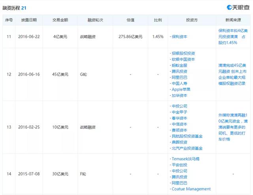
Task: Open 腾讯投资 in the F轮 row
Action: [179, 177]
